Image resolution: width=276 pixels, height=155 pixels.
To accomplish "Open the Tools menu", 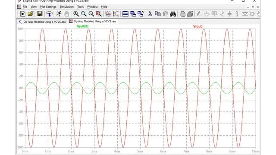I will pyautogui.click(x=80, y=7).
